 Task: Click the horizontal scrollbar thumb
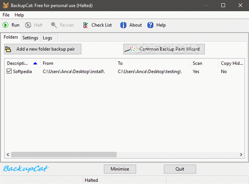64,155
